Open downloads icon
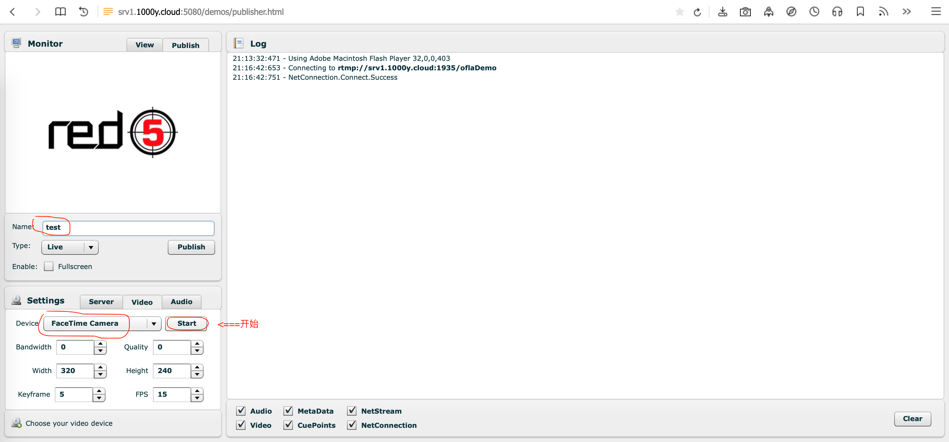 [722, 12]
